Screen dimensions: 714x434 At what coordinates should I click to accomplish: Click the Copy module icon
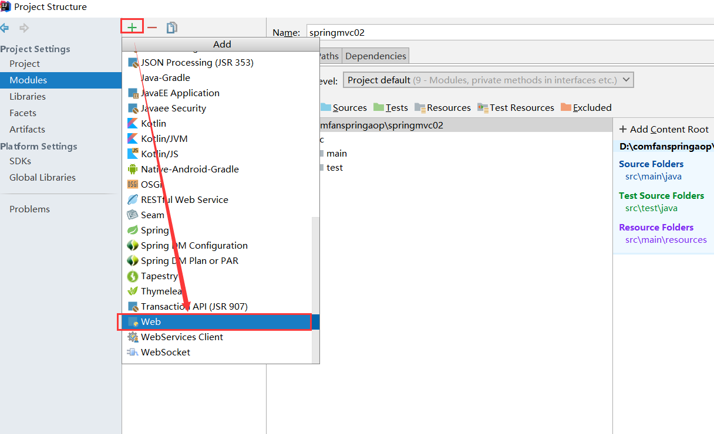point(171,28)
